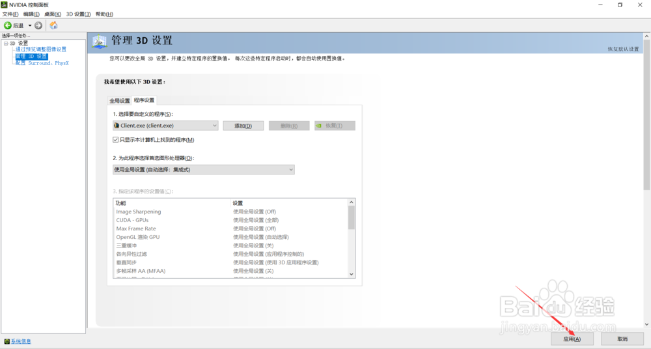The height and width of the screenshot is (349, 651).
Task: Open the 3D 设置(3) menu
Action: point(78,14)
